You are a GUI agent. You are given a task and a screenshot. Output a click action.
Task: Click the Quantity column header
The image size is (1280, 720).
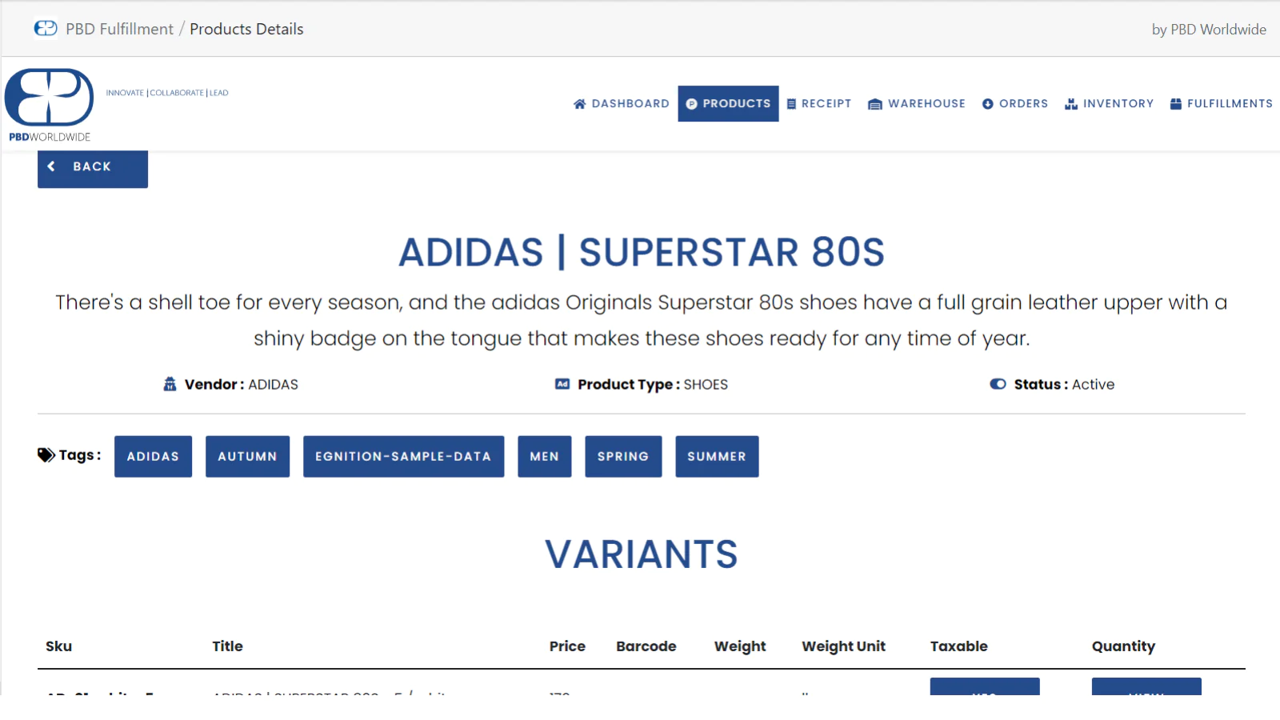[1123, 646]
